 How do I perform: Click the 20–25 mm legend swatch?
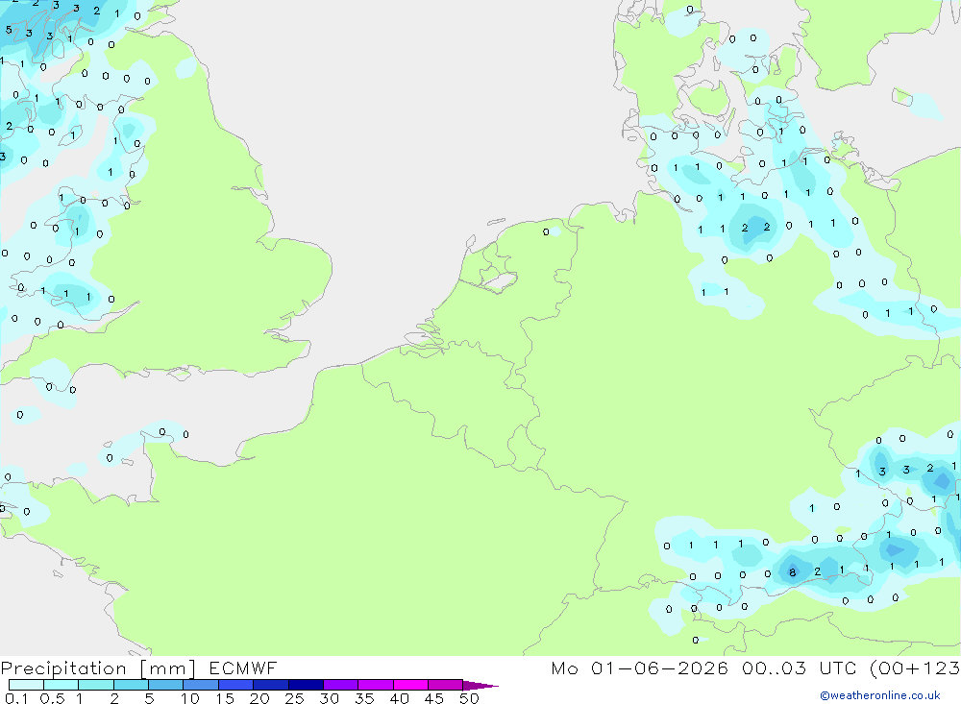(x=270, y=685)
